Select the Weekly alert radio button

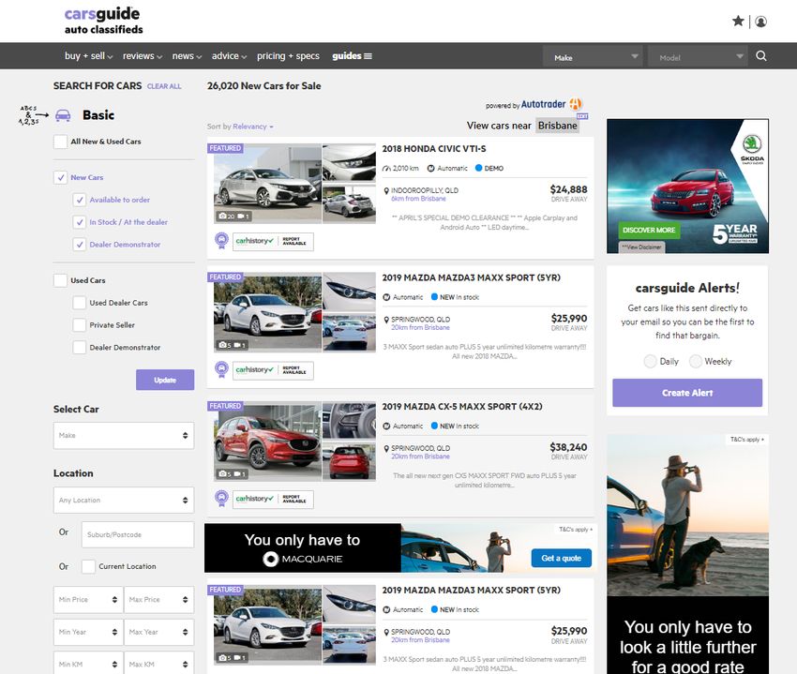696,362
